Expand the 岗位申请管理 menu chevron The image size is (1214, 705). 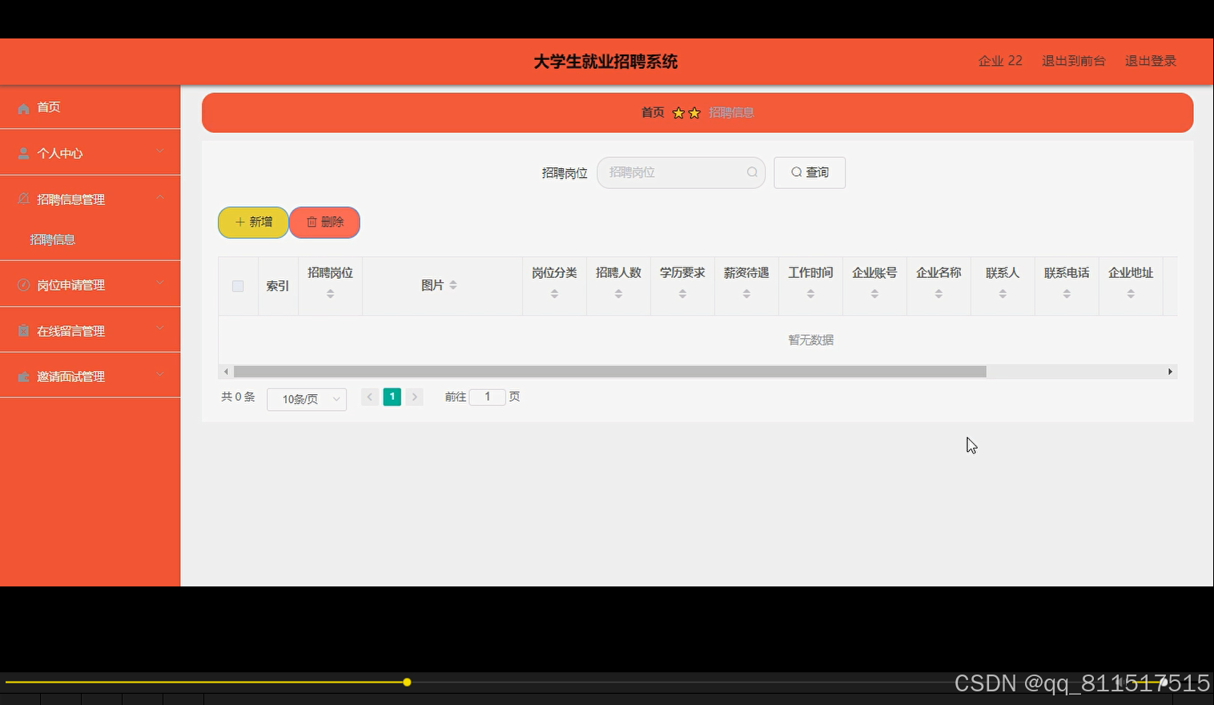point(160,283)
